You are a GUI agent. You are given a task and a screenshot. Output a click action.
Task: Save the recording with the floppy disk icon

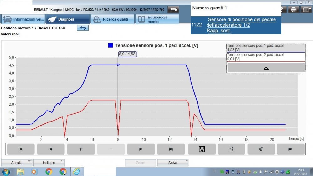tap(202, 149)
